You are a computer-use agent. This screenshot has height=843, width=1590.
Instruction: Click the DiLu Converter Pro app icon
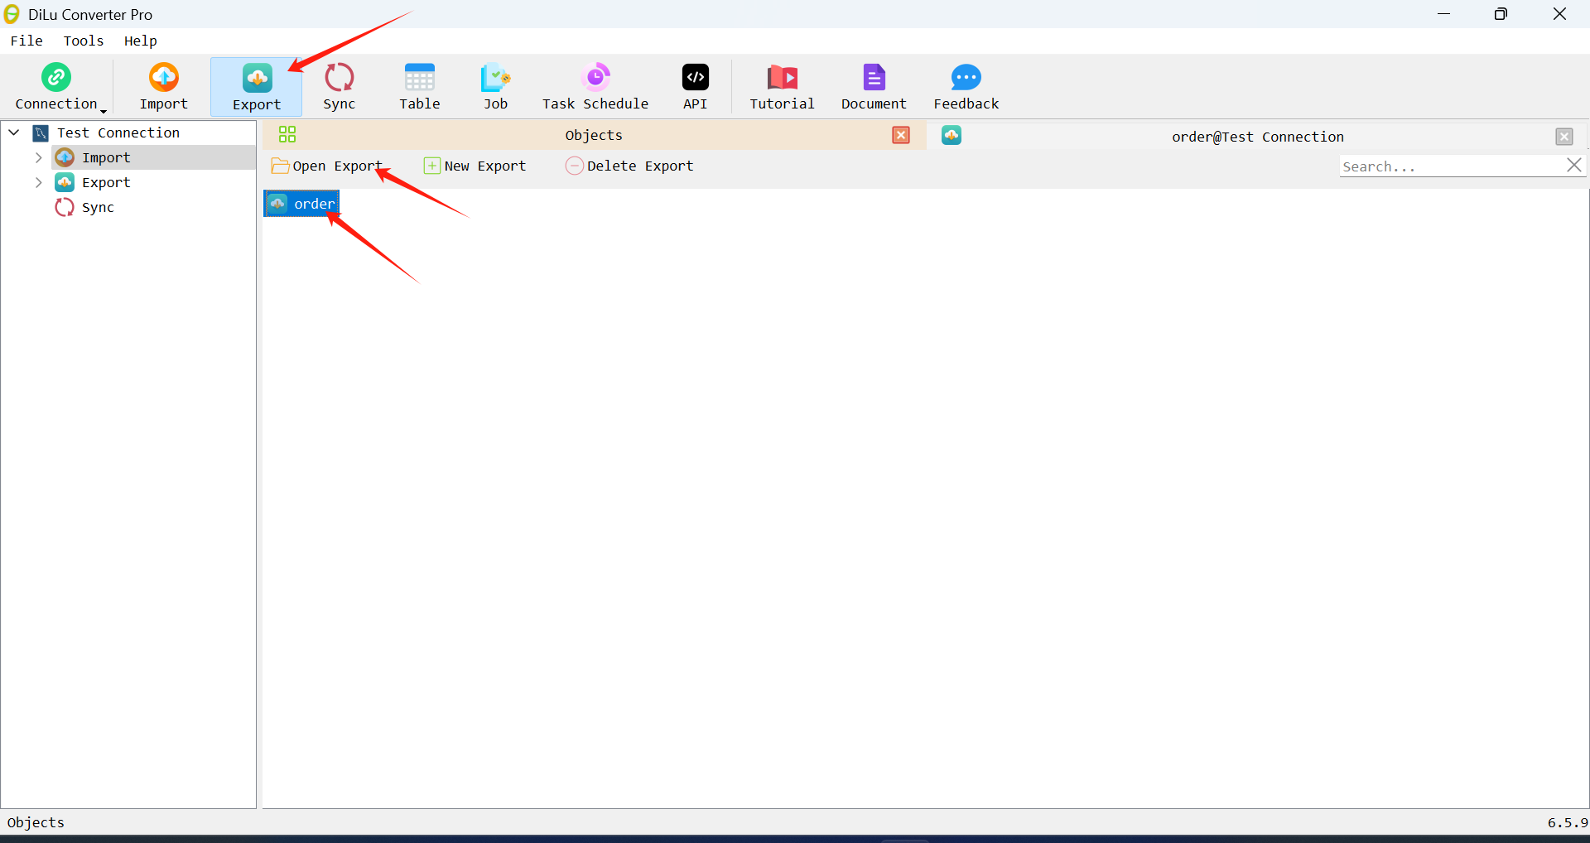[12, 14]
